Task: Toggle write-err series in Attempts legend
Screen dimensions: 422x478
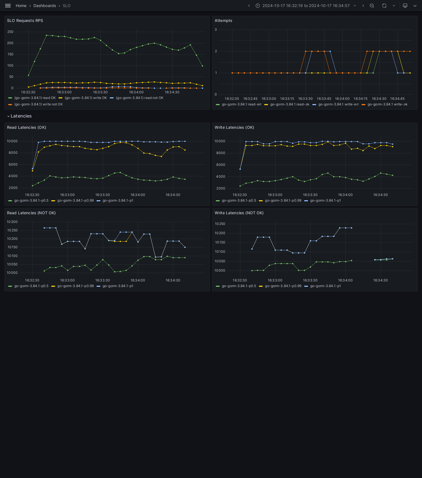Action: point(338,104)
